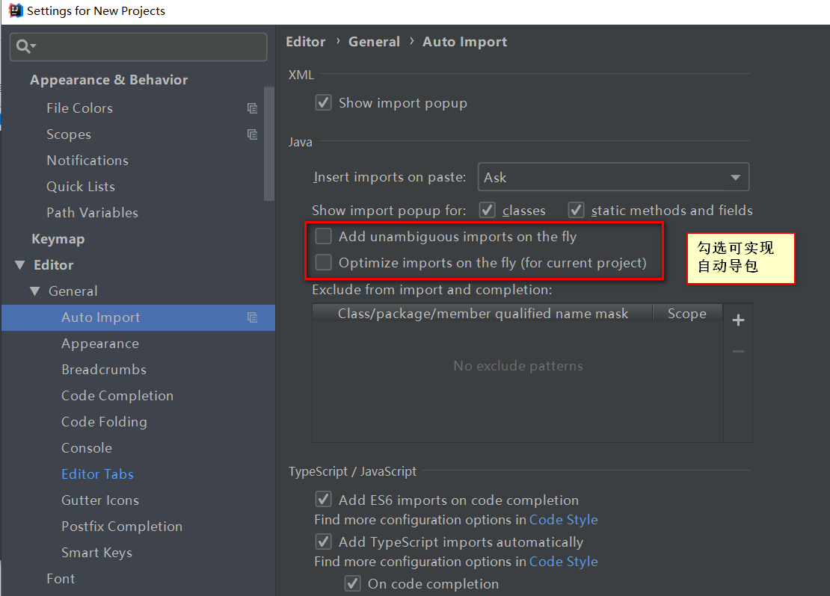830x596 pixels.
Task: Collapse the Editor tree node
Action: [20, 265]
